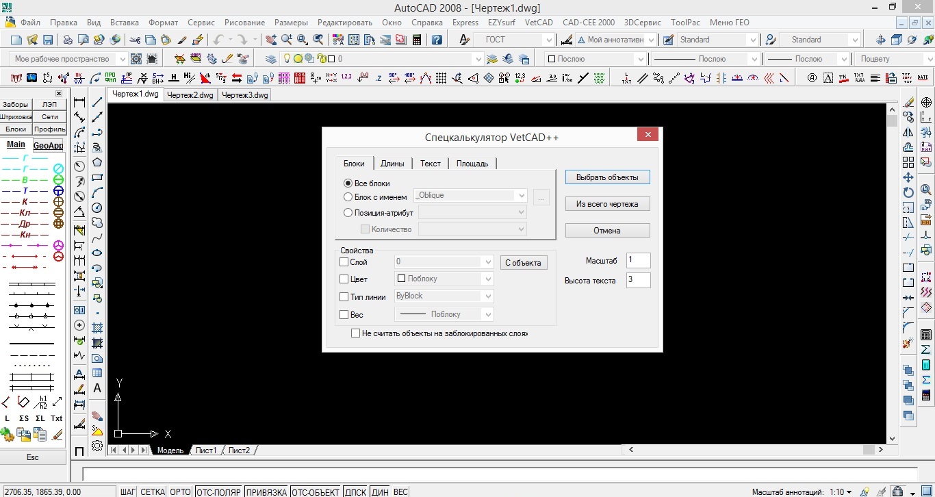Click the Save icon in top toolbar
This screenshot has width=935, height=497.
[x=48, y=40]
